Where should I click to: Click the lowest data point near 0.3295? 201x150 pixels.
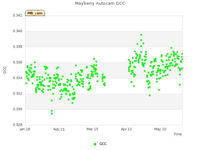(x=52, y=114)
